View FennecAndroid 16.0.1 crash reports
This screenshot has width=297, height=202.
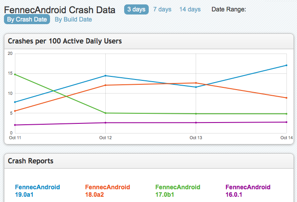(248, 190)
